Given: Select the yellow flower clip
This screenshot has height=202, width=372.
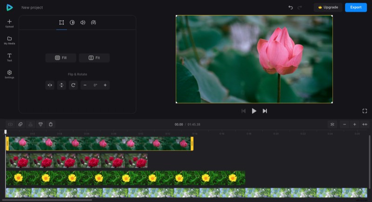Looking at the screenshot, I should point(126,178).
